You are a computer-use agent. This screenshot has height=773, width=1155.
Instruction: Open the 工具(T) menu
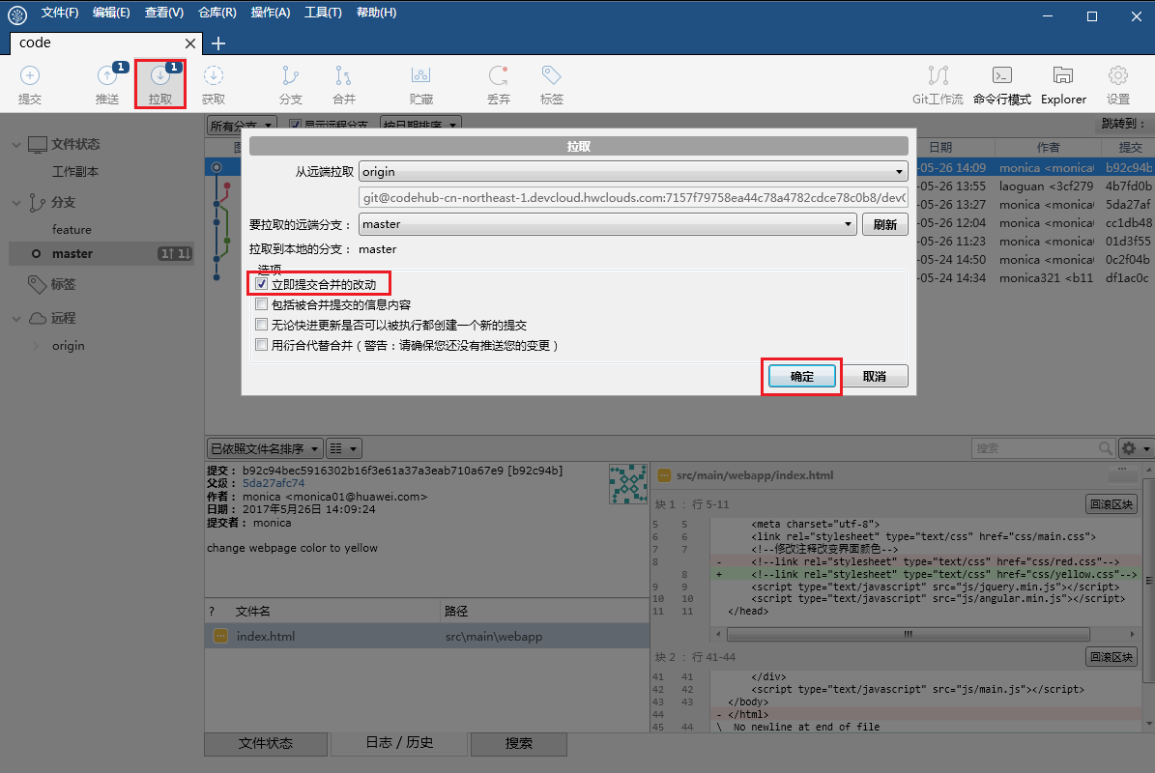coord(324,13)
